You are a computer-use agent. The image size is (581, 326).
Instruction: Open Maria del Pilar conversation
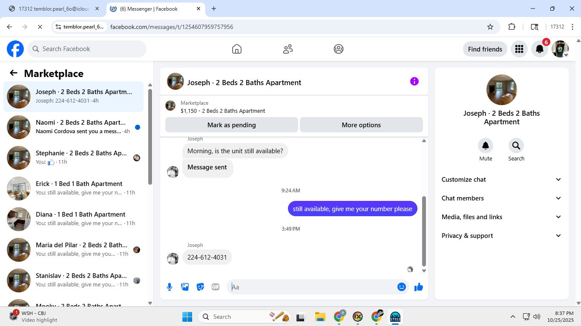pos(74,250)
